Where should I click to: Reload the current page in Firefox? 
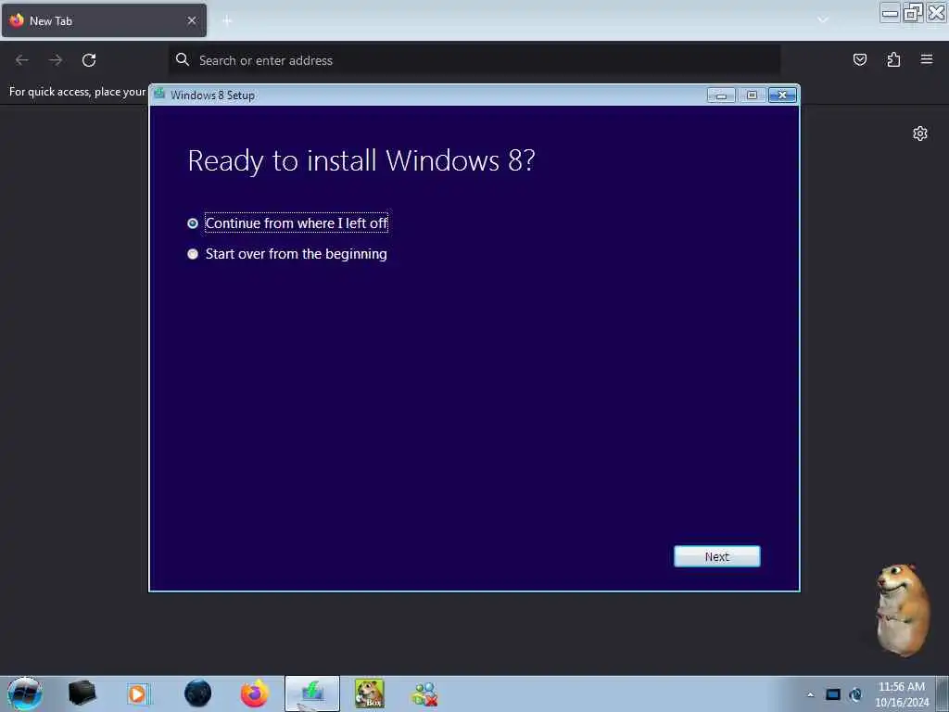click(89, 60)
